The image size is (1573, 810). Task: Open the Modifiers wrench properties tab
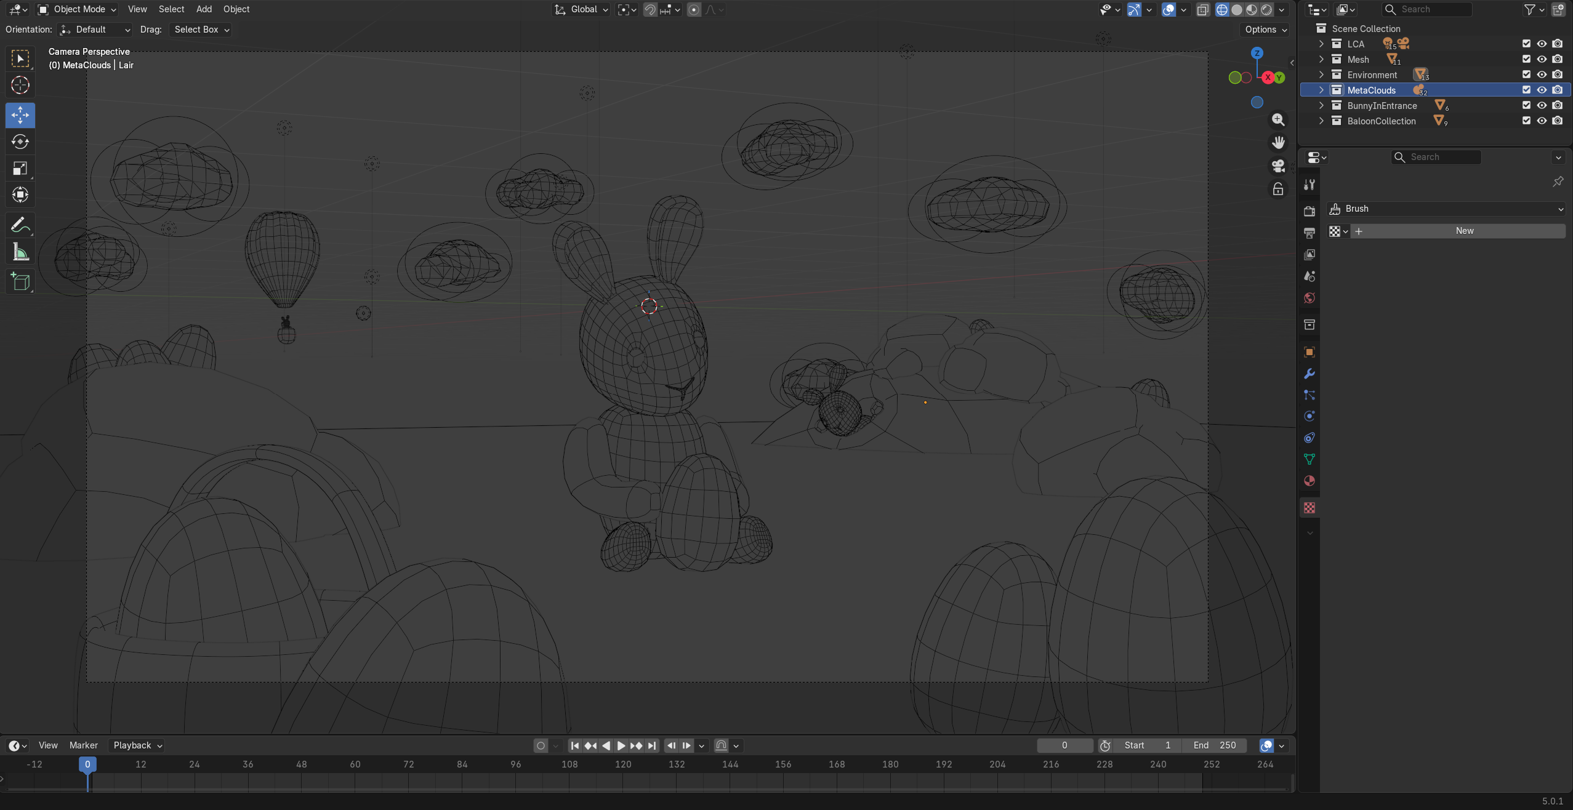[1309, 374]
